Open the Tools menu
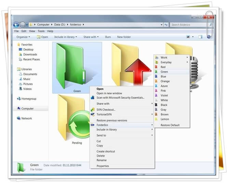 (41, 31)
